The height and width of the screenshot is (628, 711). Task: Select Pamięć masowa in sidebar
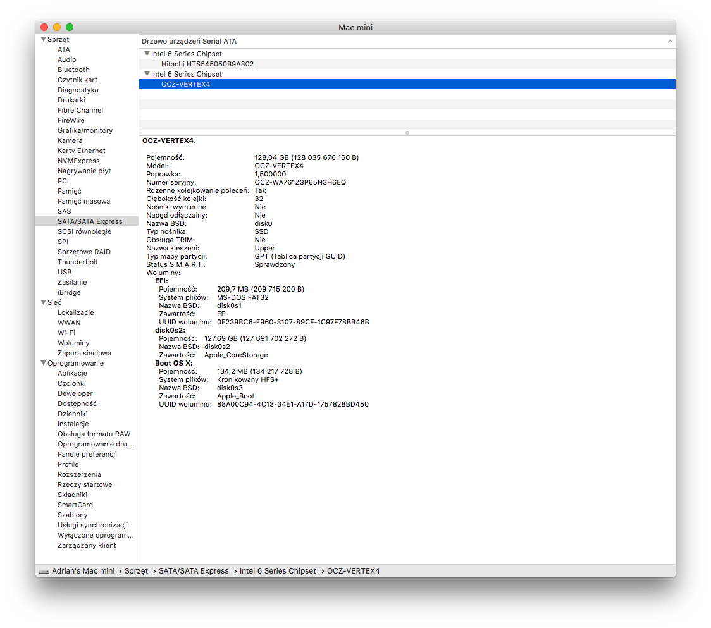click(x=83, y=201)
